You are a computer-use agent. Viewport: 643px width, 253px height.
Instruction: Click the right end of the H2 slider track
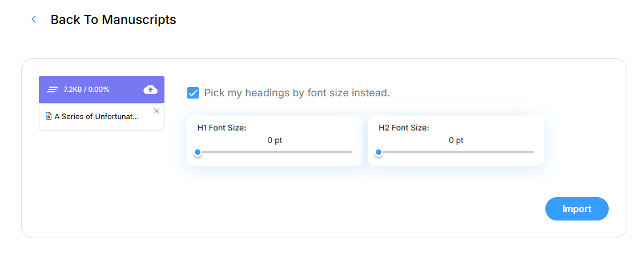point(532,152)
